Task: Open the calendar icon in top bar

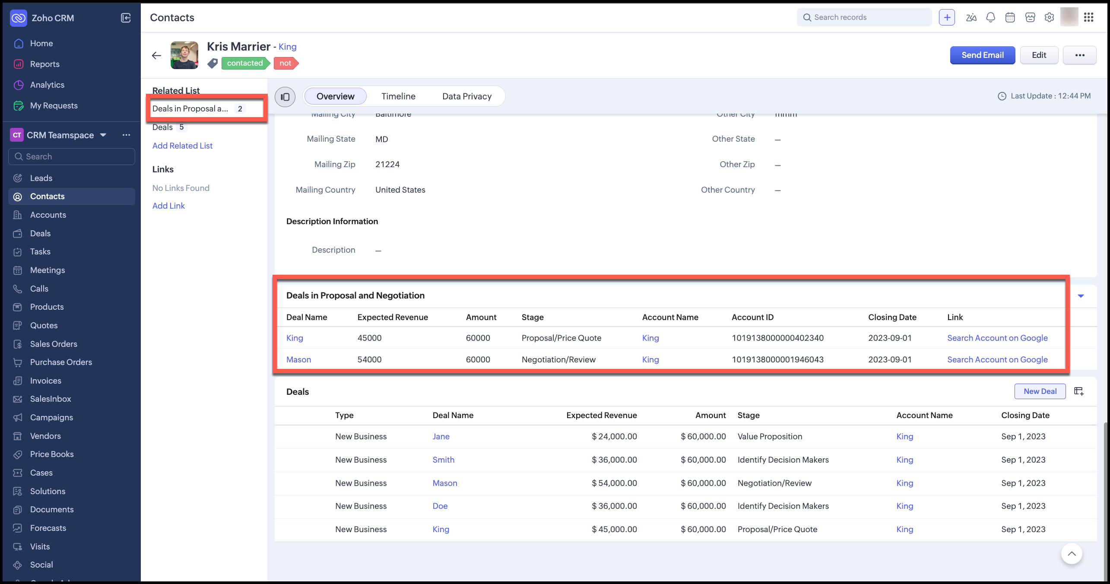Action: (x=1010, y=17)
